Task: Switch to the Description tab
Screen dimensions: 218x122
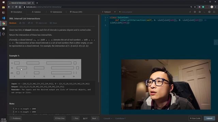Action: coord(16,12)
